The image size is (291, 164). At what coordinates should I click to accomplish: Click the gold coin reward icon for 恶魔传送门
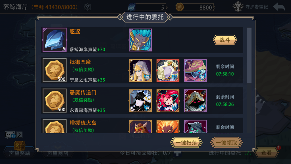pos(55,101)
